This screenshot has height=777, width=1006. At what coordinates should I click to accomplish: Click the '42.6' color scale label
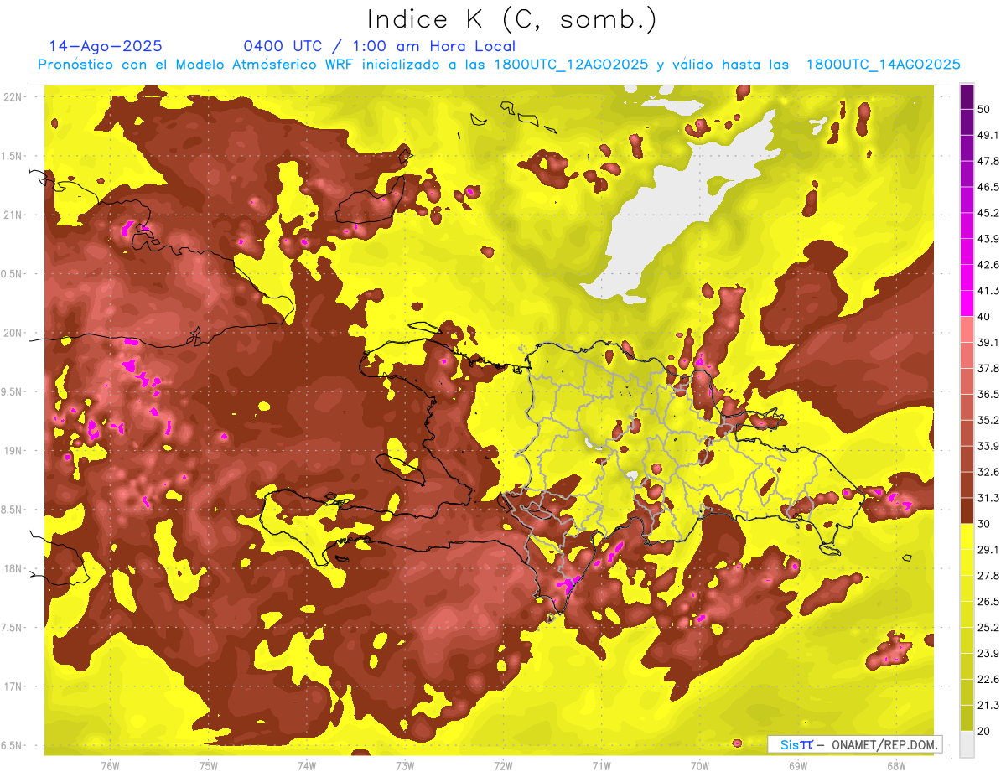pos(988,265)
